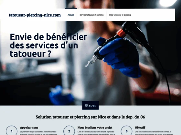Click the step 1 circle icon
This screenshot has height=135, width=181.
click(12, 130)
